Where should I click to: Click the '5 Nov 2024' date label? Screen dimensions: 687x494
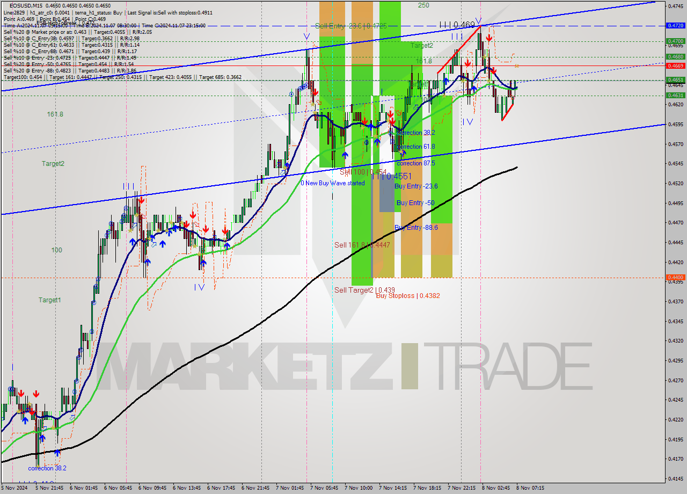coord(16,488)
